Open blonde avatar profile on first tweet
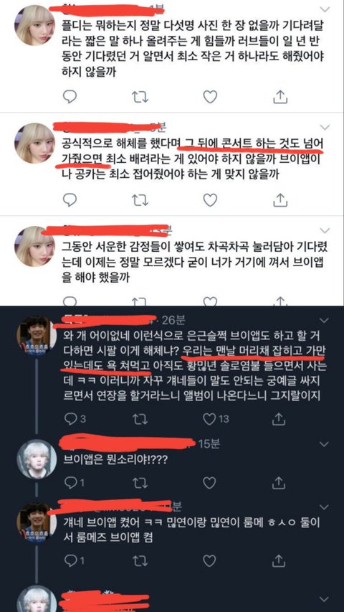 pos(34,25)
